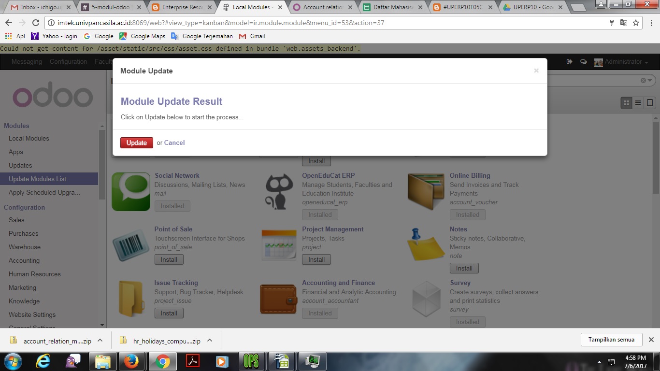Open Internet Explorer from the taskbar
This screenshot has height=371, width=660.
coord(43,361)
